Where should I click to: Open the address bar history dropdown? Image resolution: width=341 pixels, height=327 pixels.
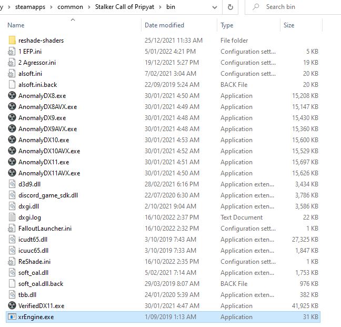(214, 7)
